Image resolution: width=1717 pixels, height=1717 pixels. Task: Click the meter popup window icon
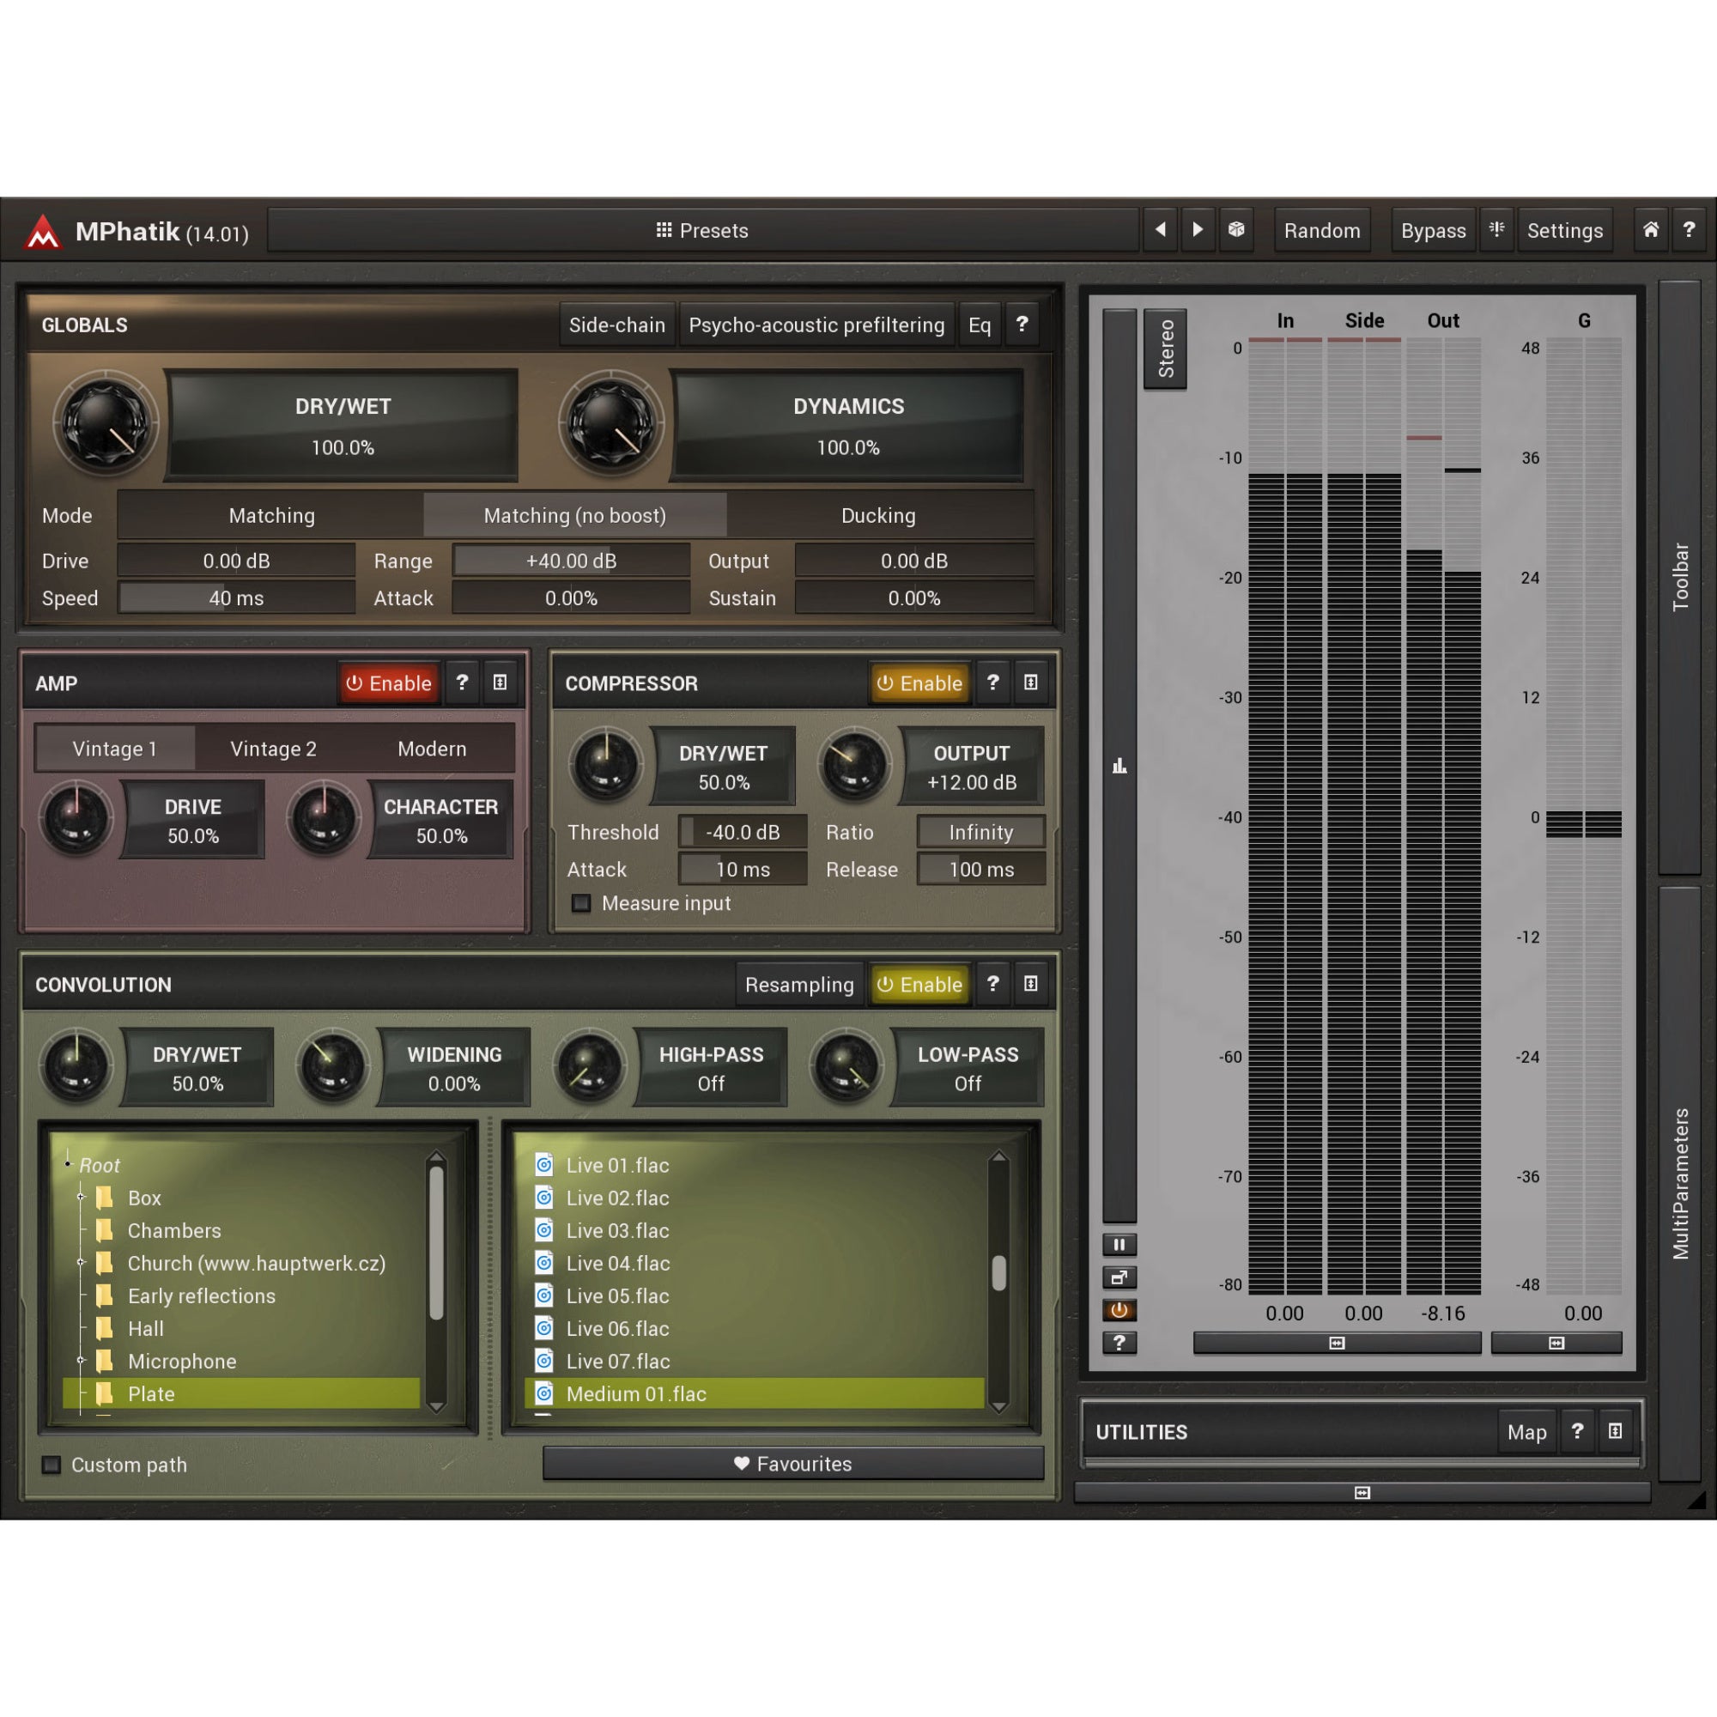pyautogui.click(x=1119, y=1278)
